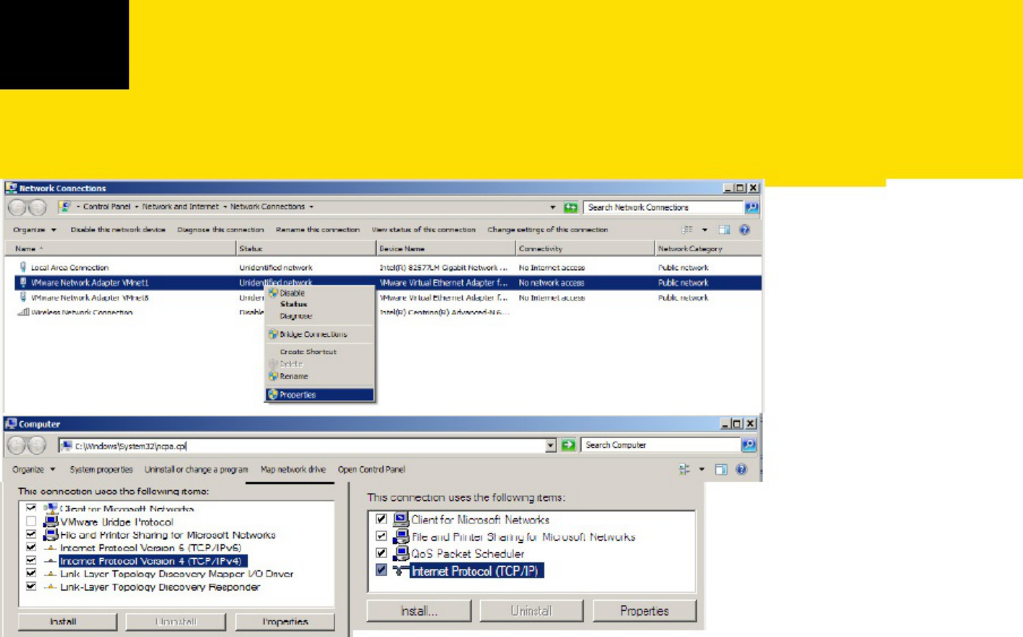
Task: Toggle the Internet Protocol (TCP/IP) checkbox
Action: tap(382, 570)
